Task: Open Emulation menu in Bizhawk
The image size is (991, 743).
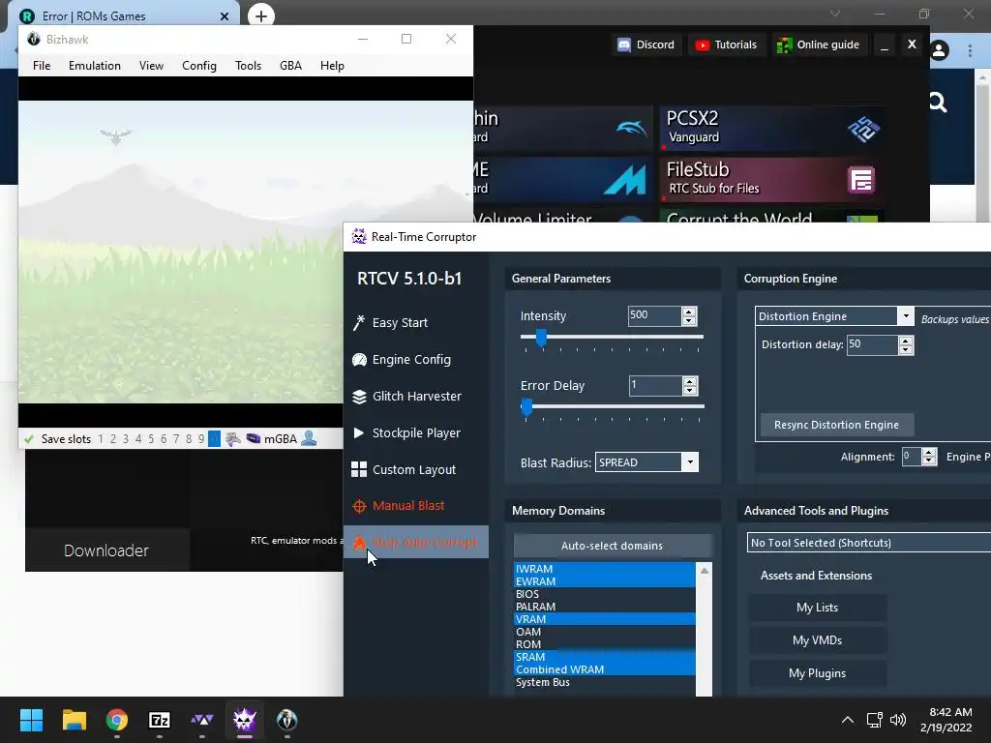Action: point(95,66)
